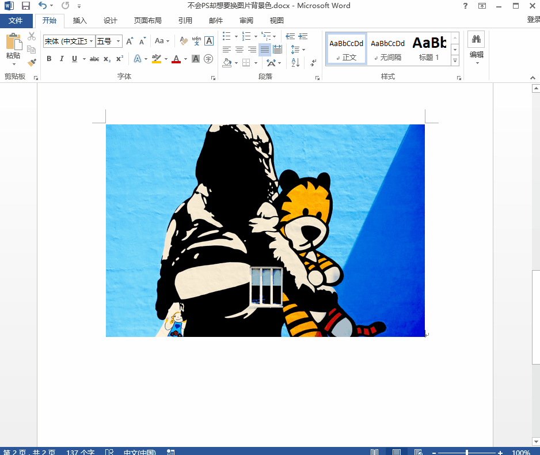Apply the 标题 1 style
540x455 pixels.
pyautogui.click(x=429, y=49)
